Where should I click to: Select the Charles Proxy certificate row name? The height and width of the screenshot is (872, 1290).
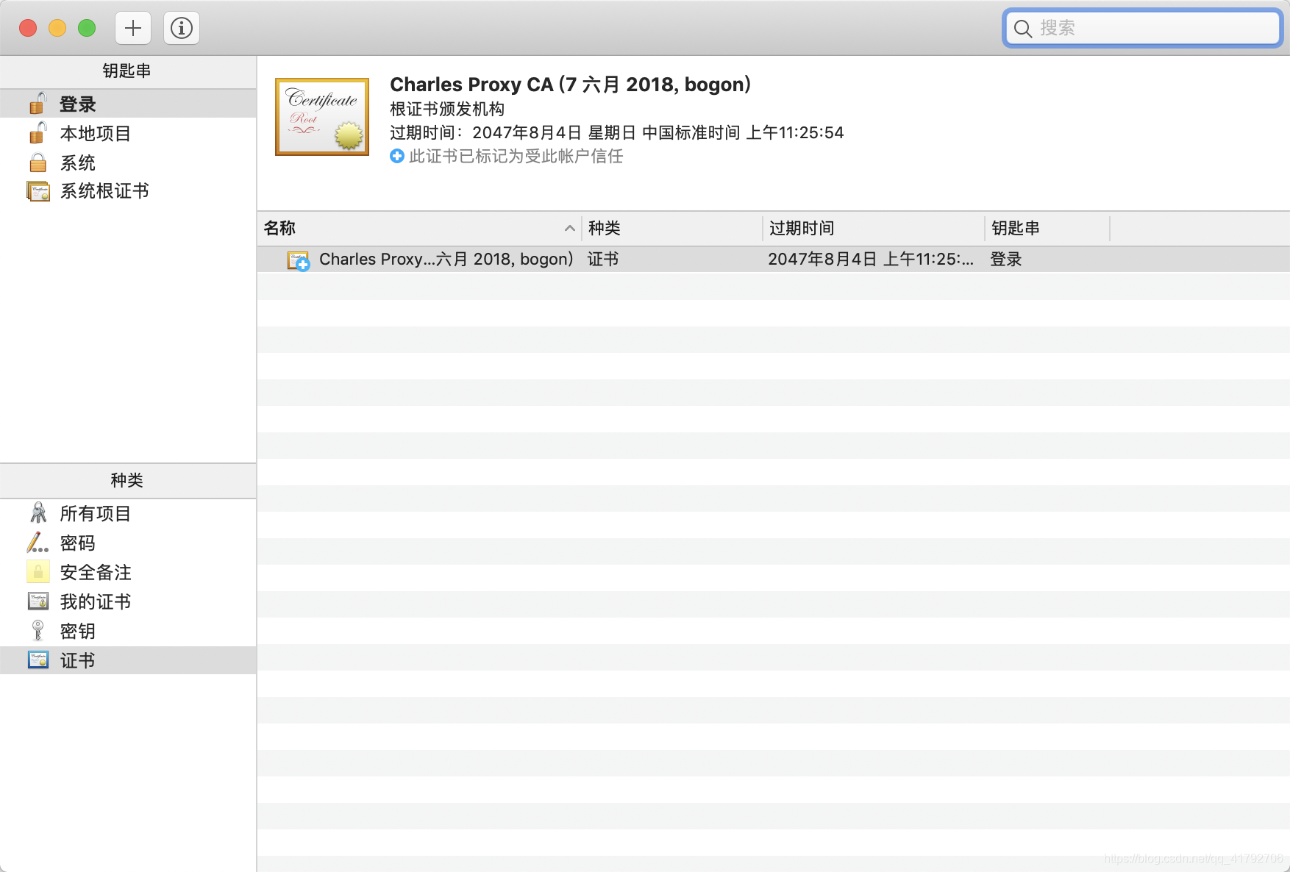click(x=446, y=259)
